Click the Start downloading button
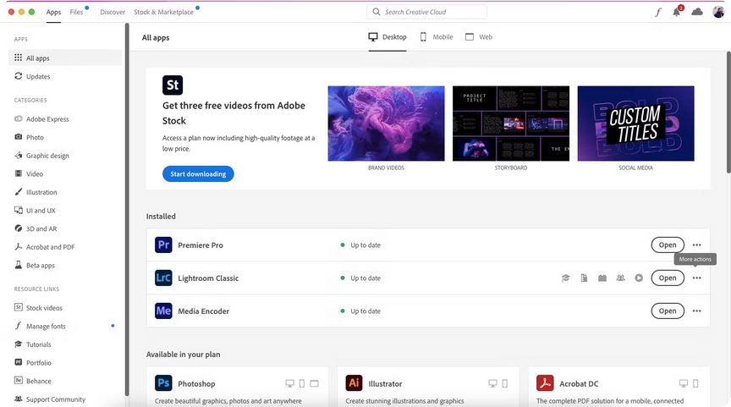 (x=198, y=173)
